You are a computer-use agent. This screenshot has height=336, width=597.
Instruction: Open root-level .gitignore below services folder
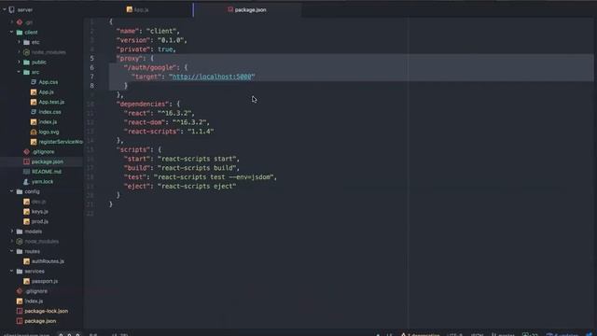[x=36, y=291]
